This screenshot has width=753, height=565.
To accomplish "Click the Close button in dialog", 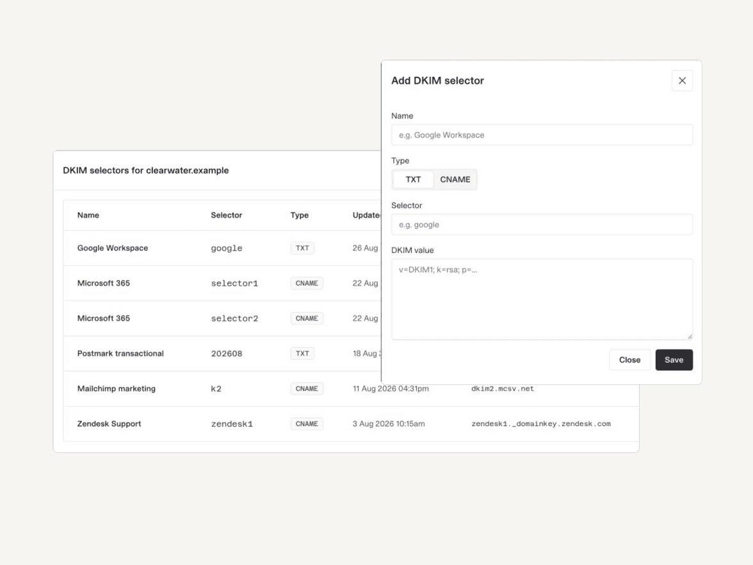I will [x=629, y=360].
